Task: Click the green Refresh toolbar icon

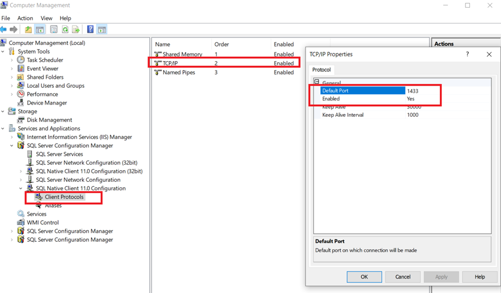Action: coord(65,29)
